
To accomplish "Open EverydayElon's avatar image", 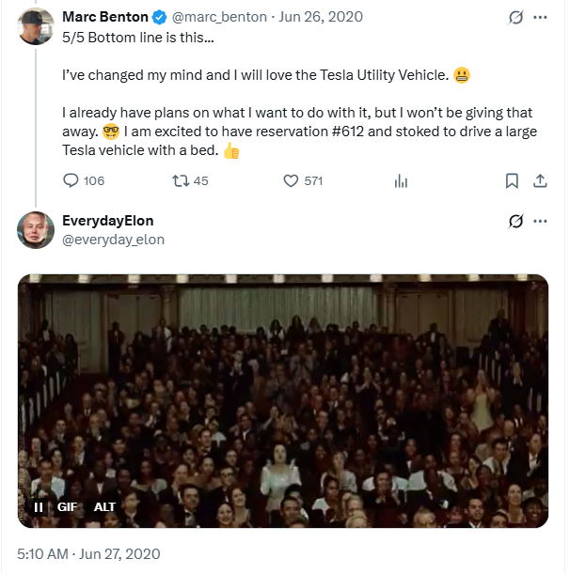I will point(36,230).
